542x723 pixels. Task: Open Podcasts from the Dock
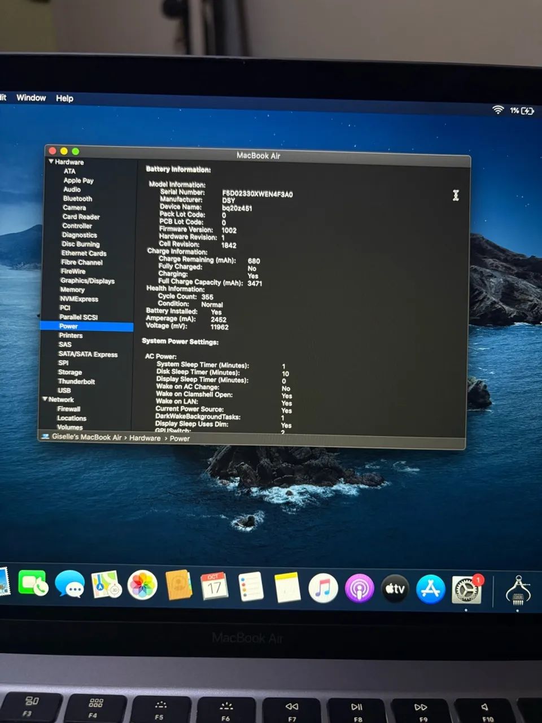click(359, 589)
